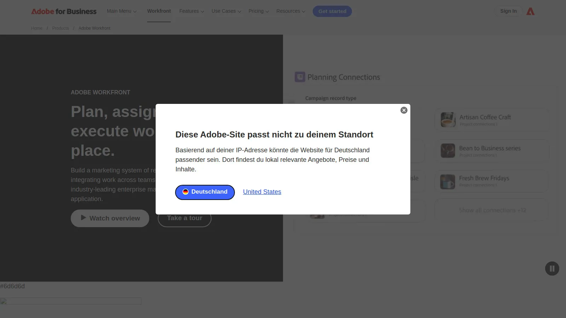Pause the background animation
566x318 pixels.
552,269
